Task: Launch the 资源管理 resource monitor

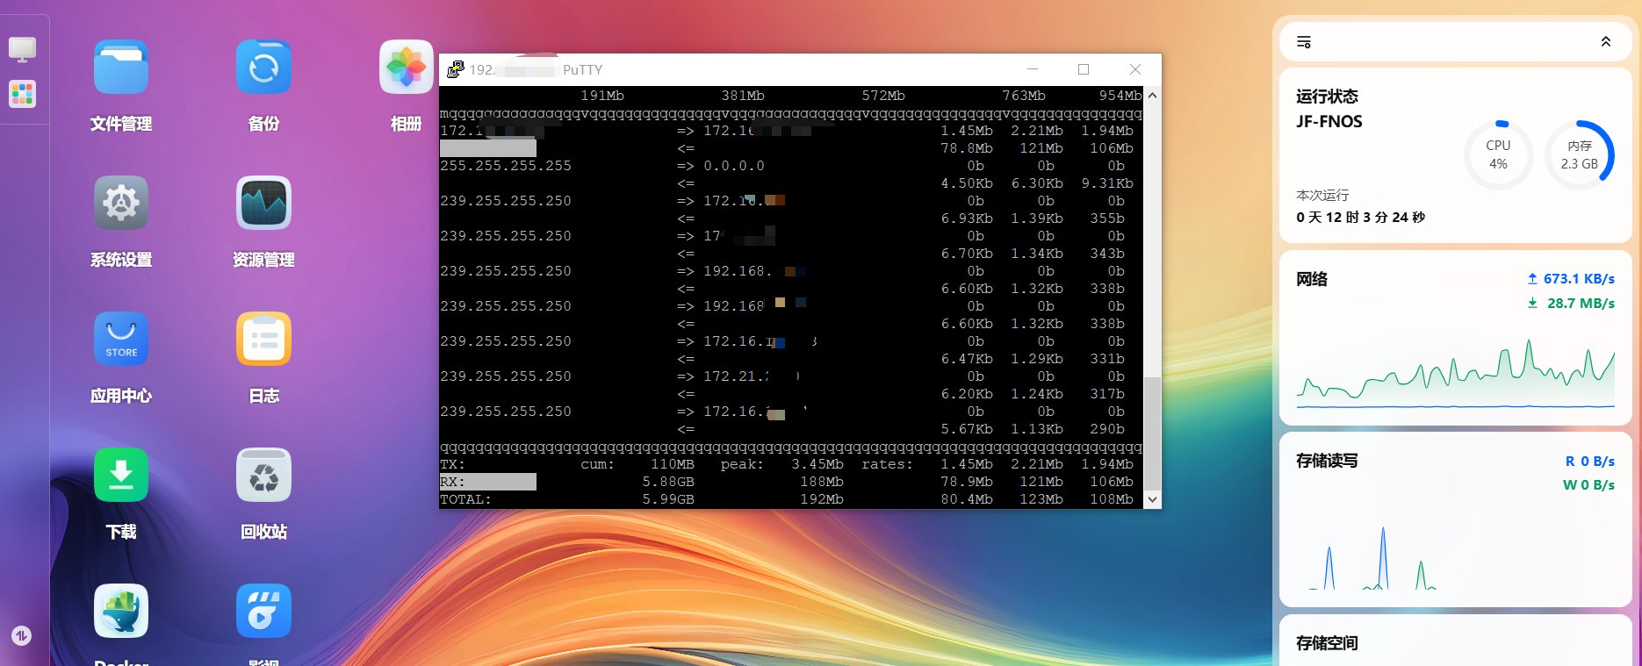Action: (263, 203)
